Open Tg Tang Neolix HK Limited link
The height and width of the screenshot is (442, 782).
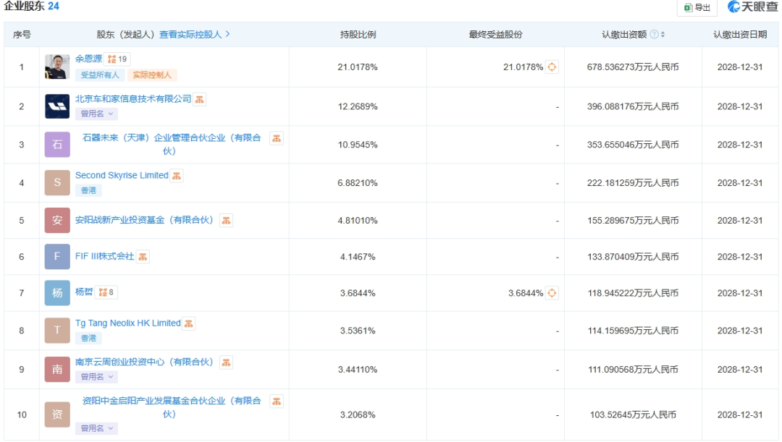click(x=127, y=323)
